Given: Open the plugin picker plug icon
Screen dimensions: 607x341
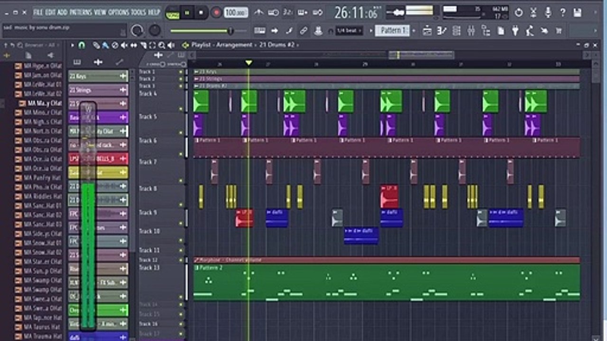Looking at the screenshot, I should pos(515,31).
